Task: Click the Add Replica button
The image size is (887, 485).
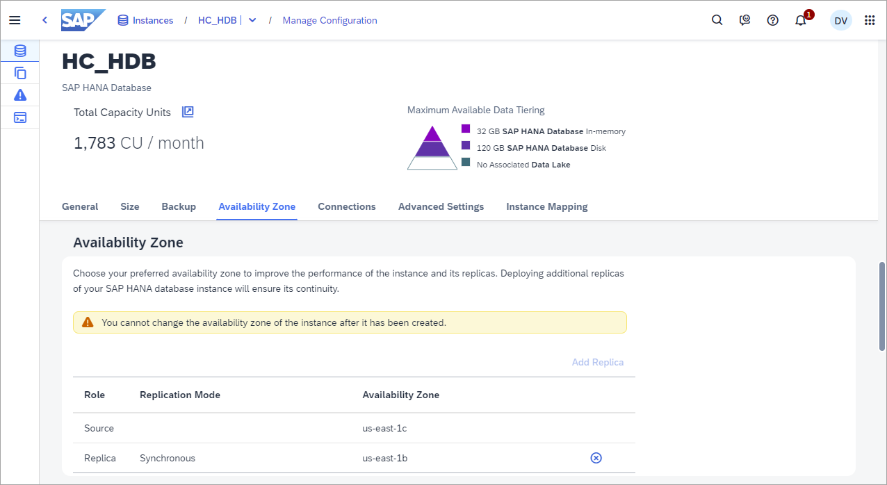Action: pyautogui.click(x=598, y=362)
